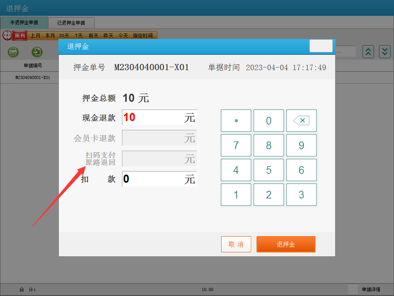Switch to the 已退押金单据 tab
This screenshot has width=394, height=296.
pyautogui.click(x=71, y=23)
